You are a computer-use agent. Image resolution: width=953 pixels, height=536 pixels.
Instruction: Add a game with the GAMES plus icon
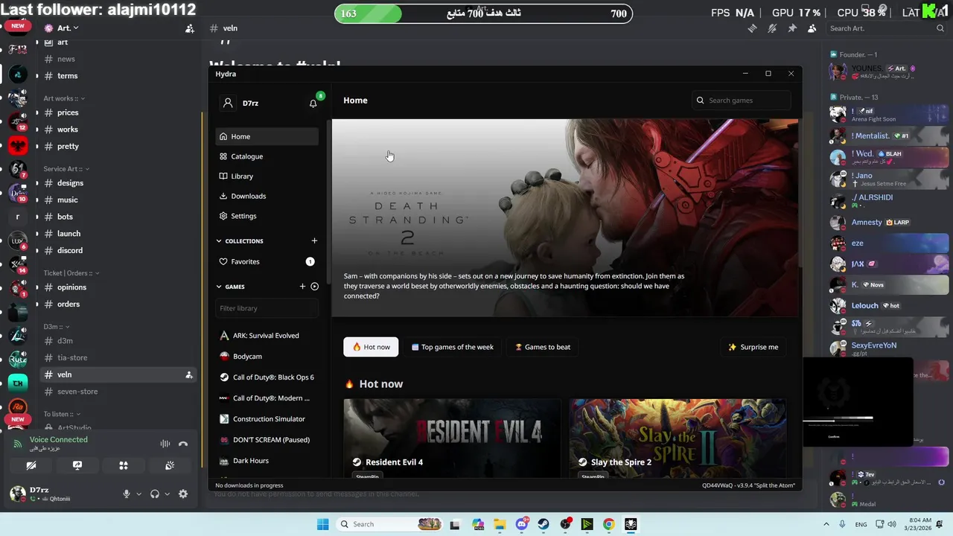302,286
